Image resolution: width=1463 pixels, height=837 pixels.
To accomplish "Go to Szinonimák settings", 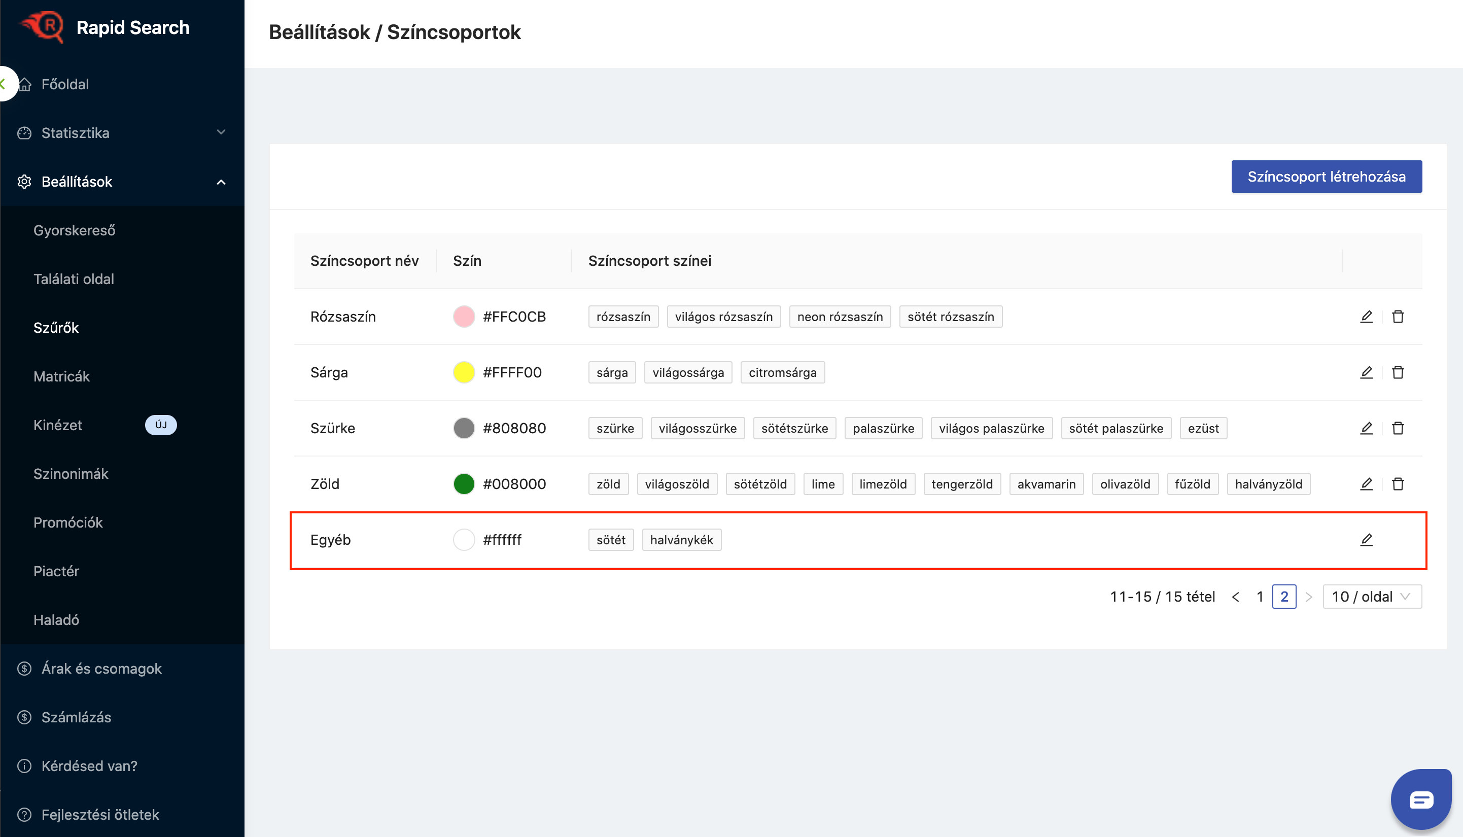I will pos(71,474).
